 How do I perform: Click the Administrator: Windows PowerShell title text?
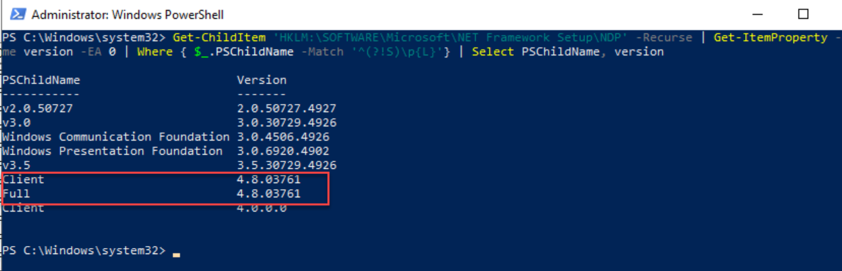(127, 14)
